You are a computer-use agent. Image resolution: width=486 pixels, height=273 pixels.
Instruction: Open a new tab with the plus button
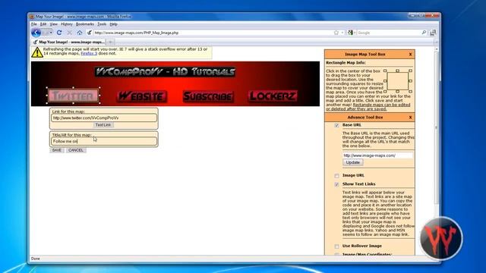[110, 42]
